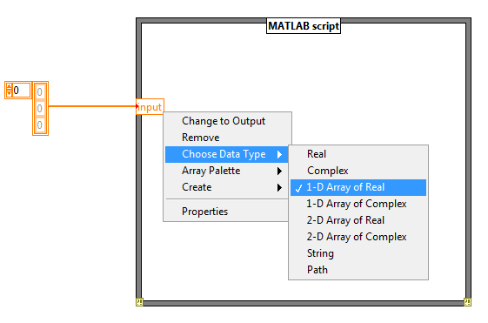Click the array index display value
488x323 pixels.
point(21,91)
